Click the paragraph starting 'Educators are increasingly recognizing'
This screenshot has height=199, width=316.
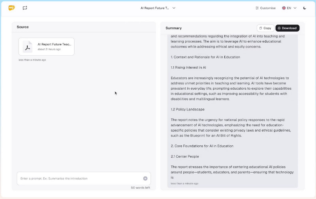[x=231, y=88]
